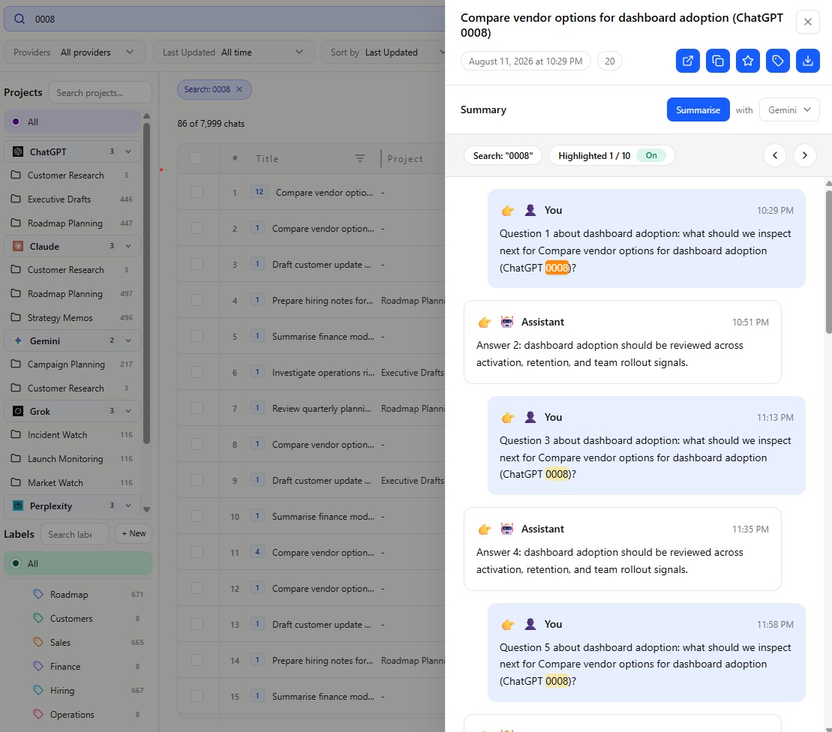Select the All labels radio option

[16, 563]
